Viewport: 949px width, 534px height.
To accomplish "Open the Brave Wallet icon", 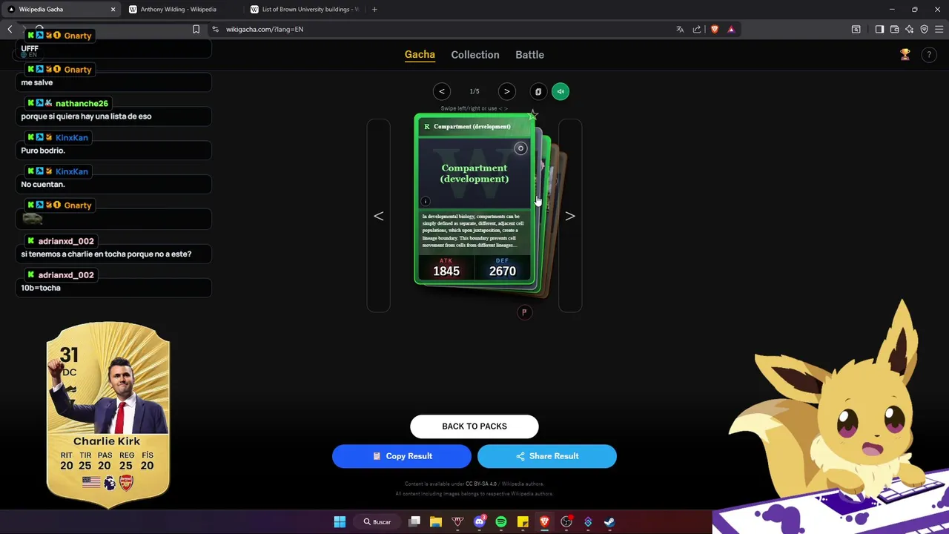I will tap(895, 29).
